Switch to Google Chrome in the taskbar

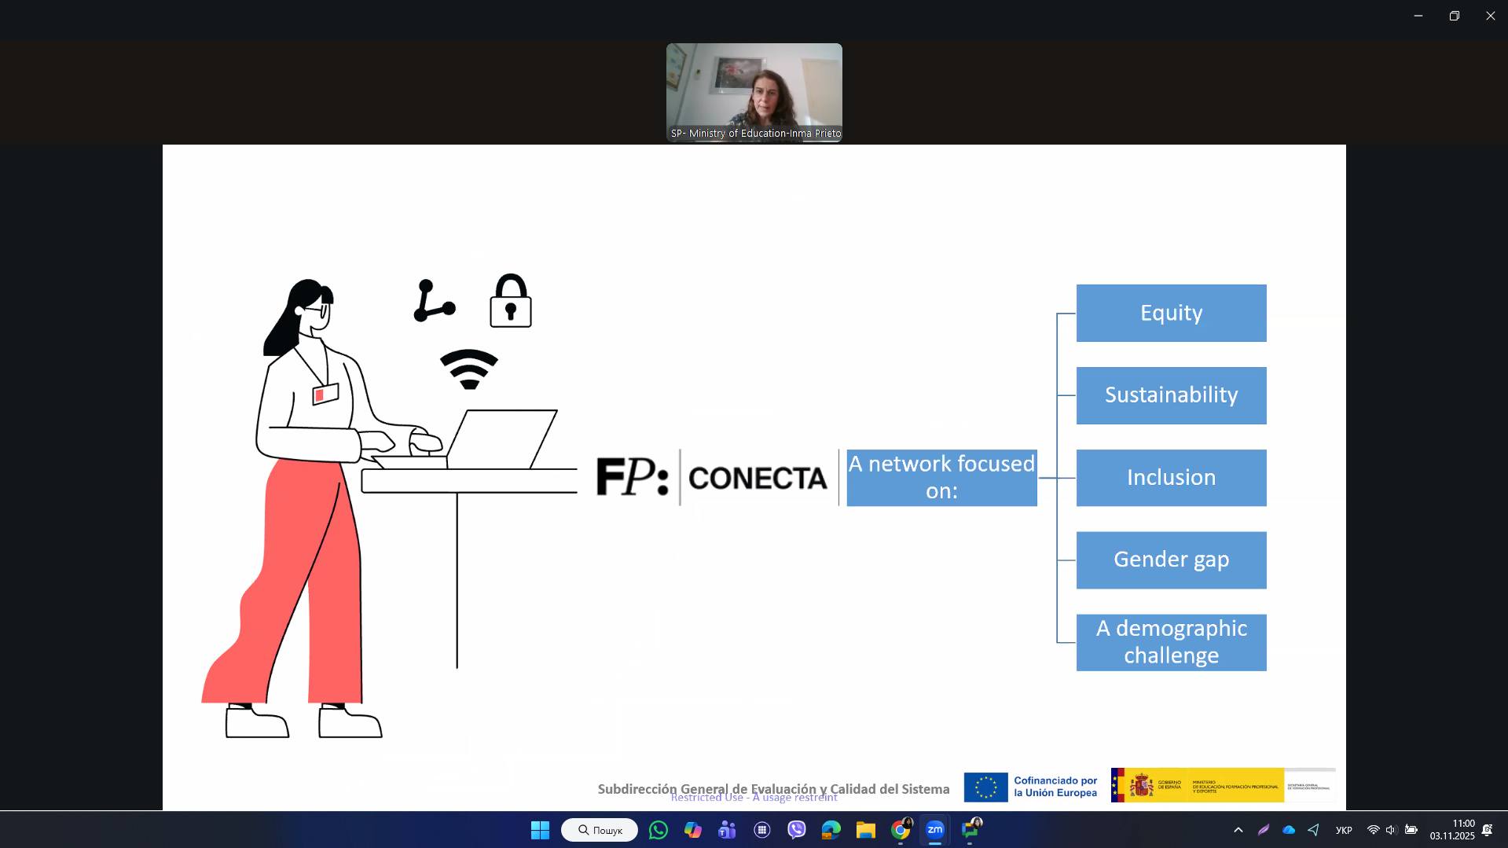point(901,830)
